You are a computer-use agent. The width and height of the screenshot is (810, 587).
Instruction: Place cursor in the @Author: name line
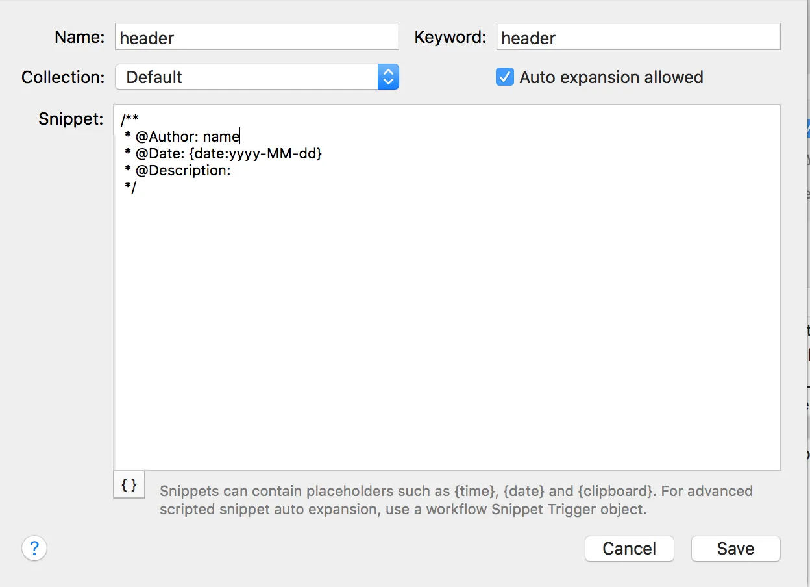click(x=182, y=136)
